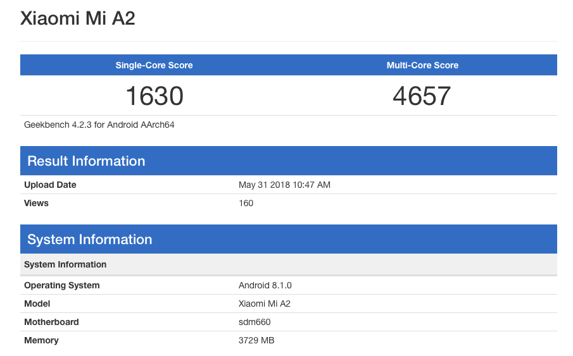Click the Xiaomi Mi A2 page title
Screen dimensions: 573x356
click(x=77, y=18)
